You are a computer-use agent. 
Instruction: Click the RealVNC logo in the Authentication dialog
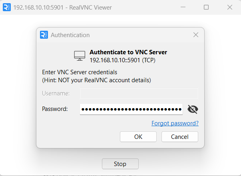44,35
